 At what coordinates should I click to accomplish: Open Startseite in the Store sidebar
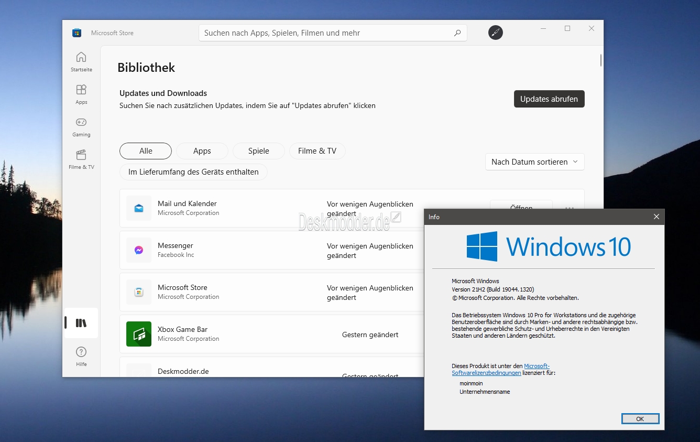coord(81,62)
